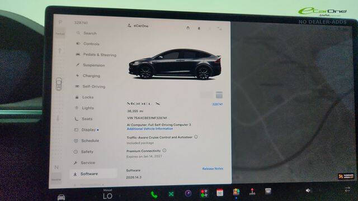Tap the HomeLink garage icon in header
358x201 pixels.
click(188, 28)
